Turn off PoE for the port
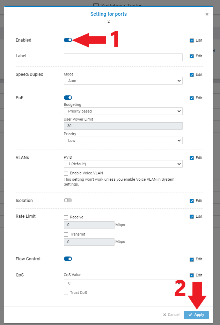This screenshot has width=220, height=325. coord(68,97)
